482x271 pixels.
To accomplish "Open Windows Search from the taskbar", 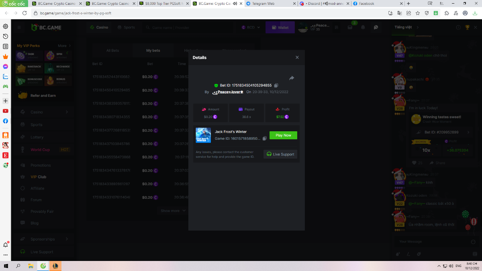I will point(18,266).
